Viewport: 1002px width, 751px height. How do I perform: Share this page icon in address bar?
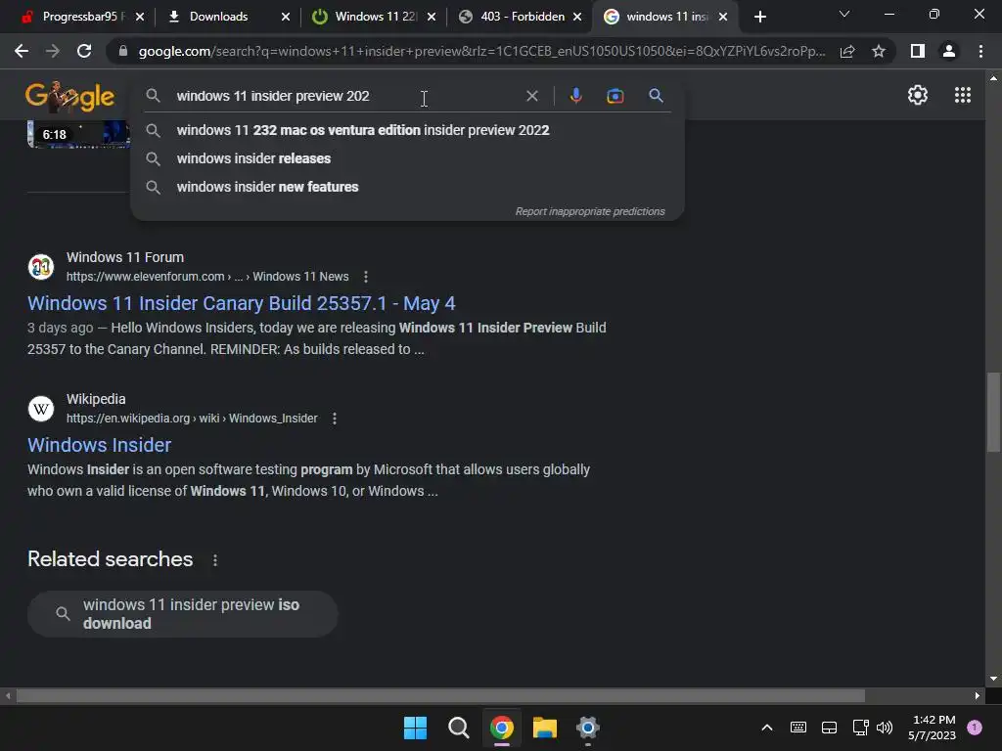point(847,51)
